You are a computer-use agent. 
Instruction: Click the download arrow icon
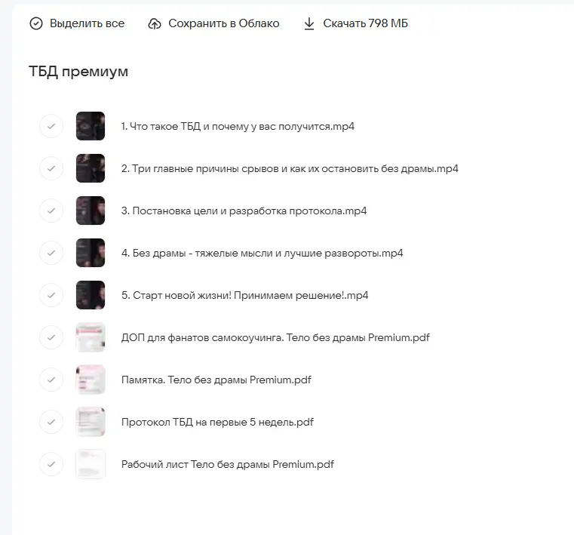(x=308, y=24)
